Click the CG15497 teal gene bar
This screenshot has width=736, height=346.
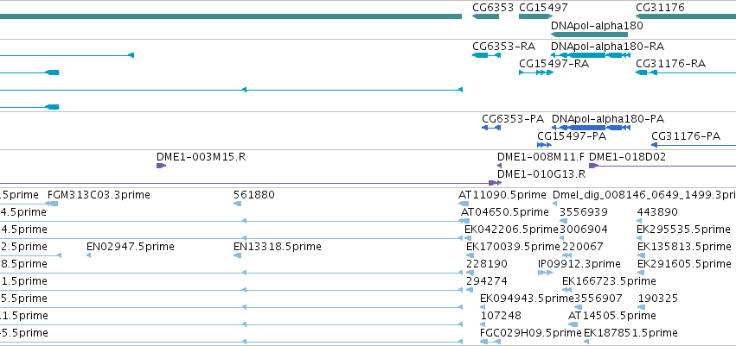pos(536,16)
